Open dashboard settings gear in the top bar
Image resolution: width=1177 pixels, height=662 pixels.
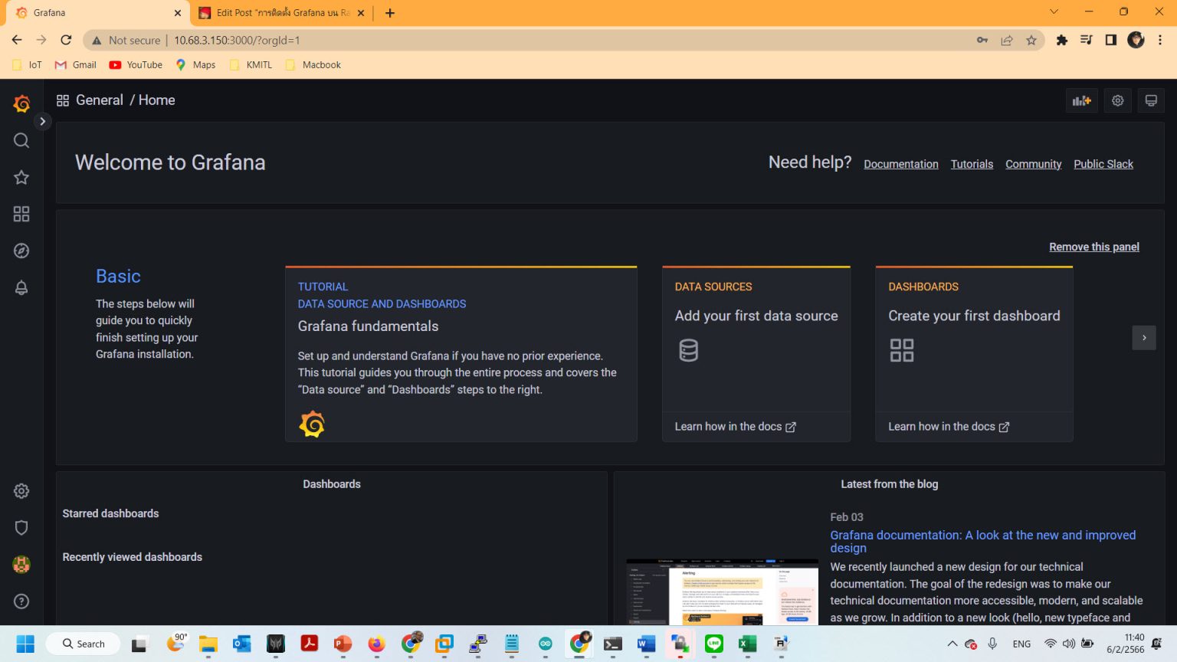pos(1117,100)
